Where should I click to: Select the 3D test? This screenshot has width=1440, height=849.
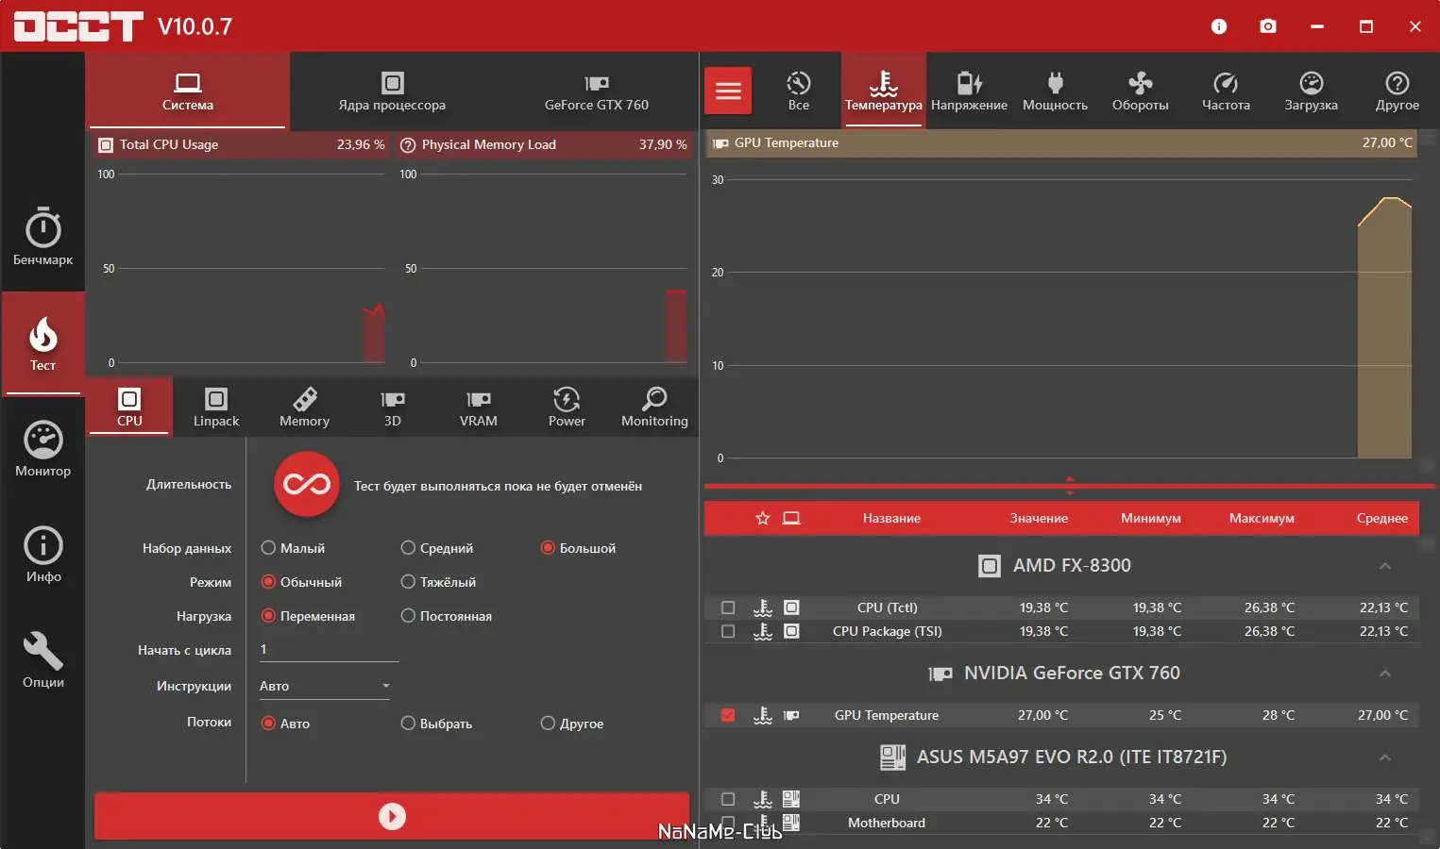(x=392, y=407)
